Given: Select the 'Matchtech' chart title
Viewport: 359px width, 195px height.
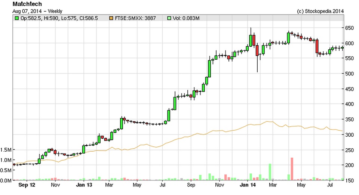Looking at the screenshot, I should 27,4.
